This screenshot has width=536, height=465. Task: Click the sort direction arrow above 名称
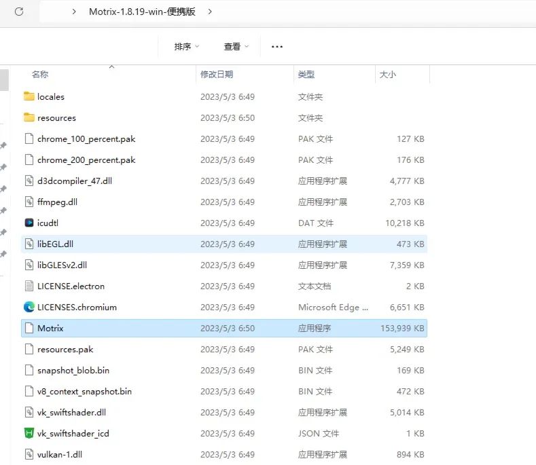[x=111, y=67]
